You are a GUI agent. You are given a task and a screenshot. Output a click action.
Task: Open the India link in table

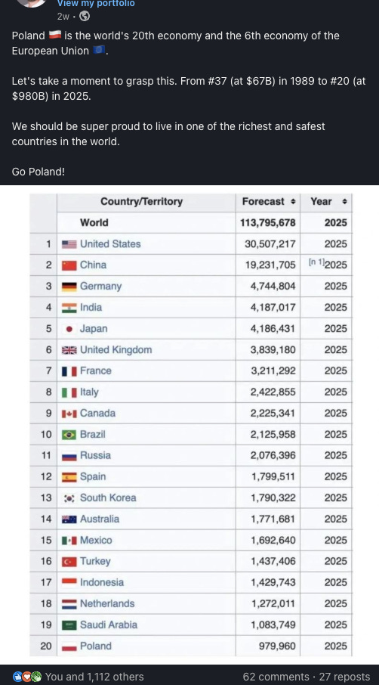click(x=91, y=308)
